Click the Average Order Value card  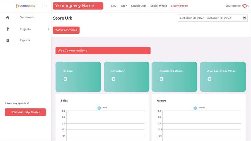[223, 77]
